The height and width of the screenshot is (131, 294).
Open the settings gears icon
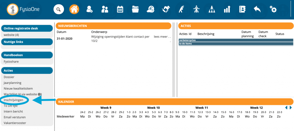click(273, 9)
